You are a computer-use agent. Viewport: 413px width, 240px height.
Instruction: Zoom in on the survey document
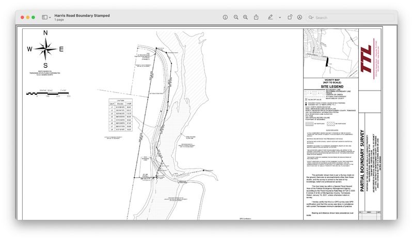[x=246, y=17]
